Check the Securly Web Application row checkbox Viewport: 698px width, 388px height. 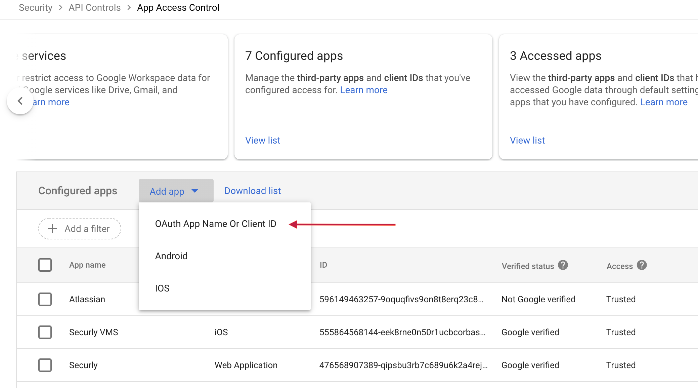[45, 365]
